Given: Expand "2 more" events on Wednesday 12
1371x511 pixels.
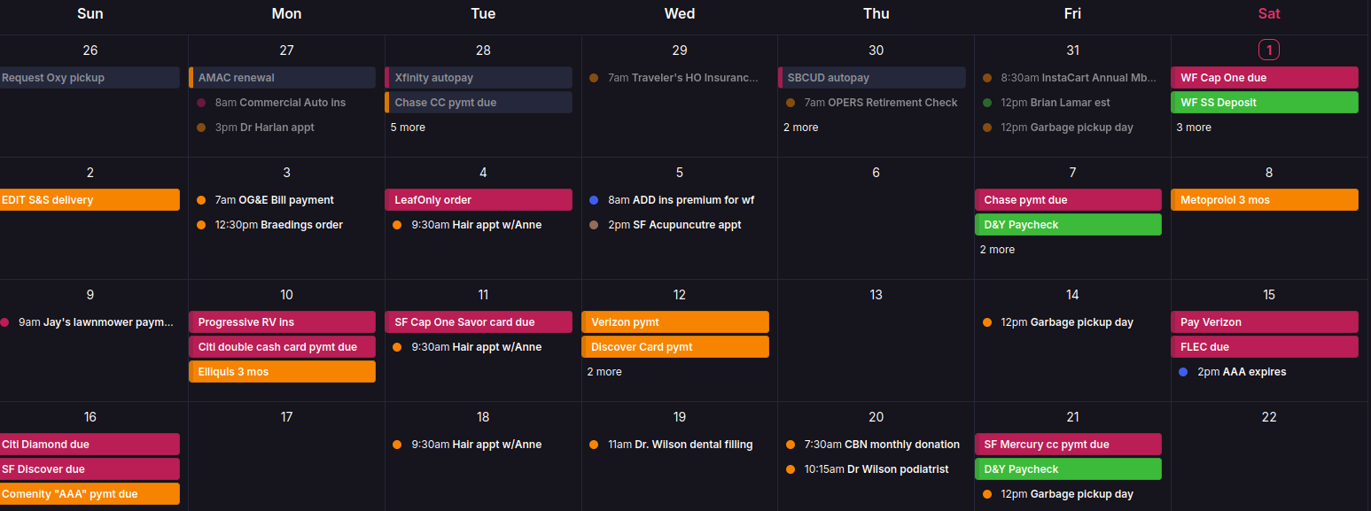Looking at the screenshot, I should pos(604,372).
